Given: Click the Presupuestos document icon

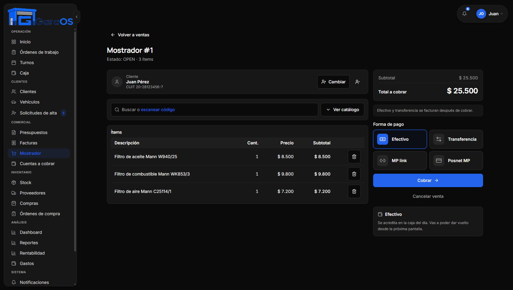Looking at the screenshot, I should [14, 132].
